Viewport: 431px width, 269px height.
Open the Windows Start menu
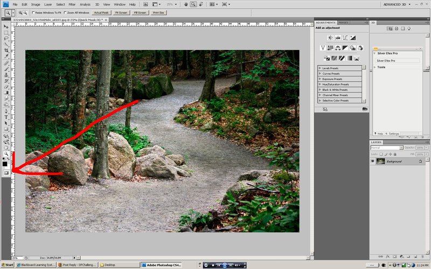pos(8,265)
